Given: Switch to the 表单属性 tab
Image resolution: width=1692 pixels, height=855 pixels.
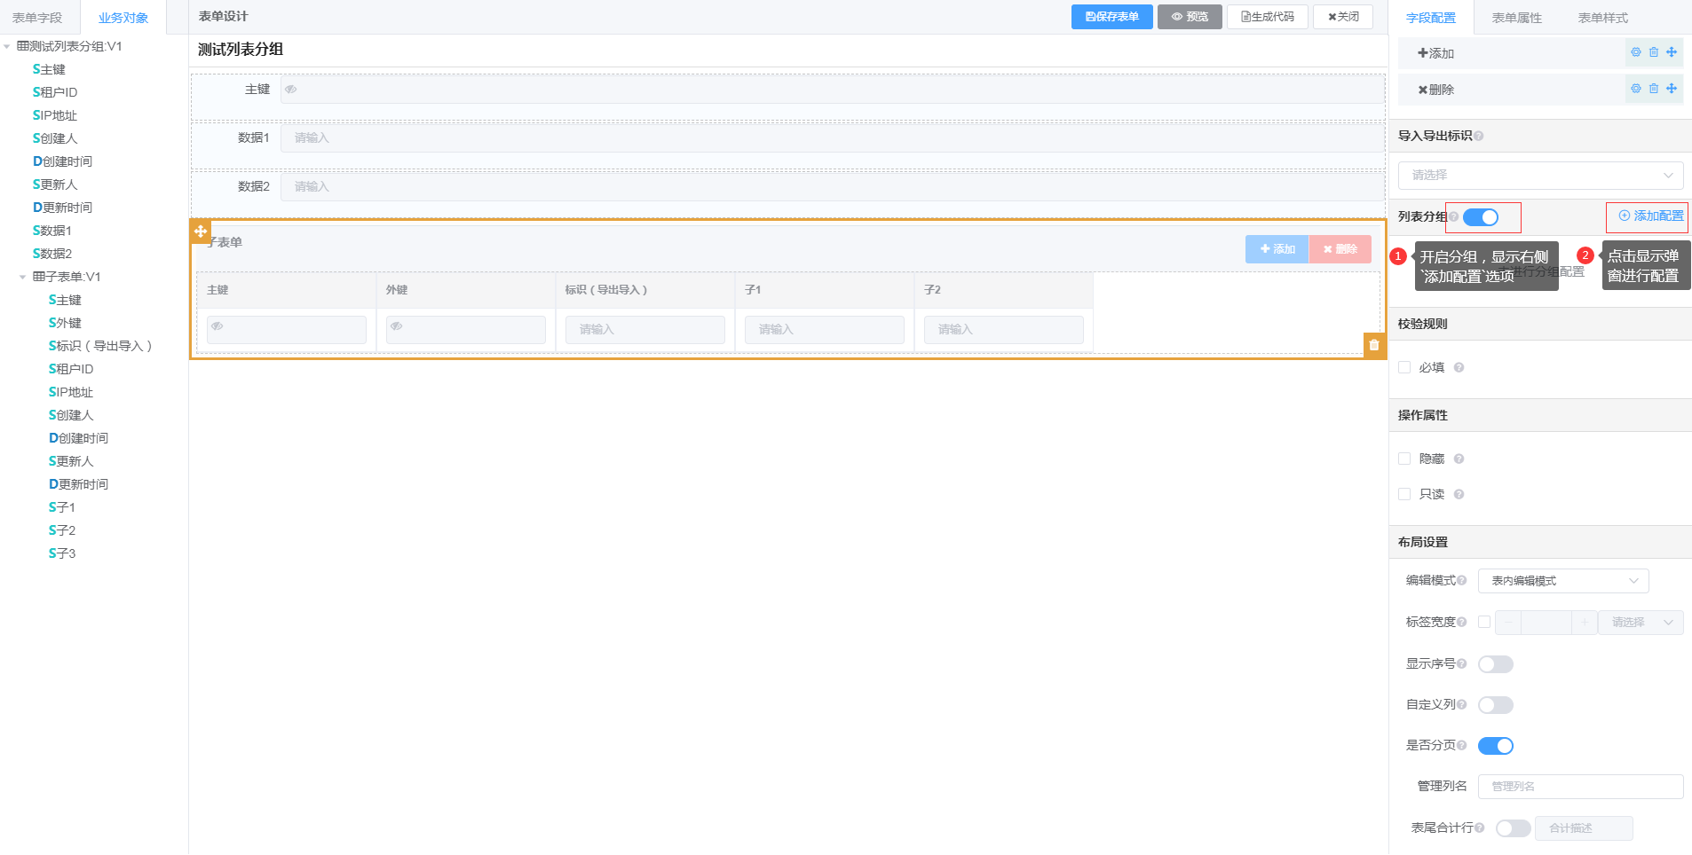Looking at the screenshot, I should [1516, 18].
